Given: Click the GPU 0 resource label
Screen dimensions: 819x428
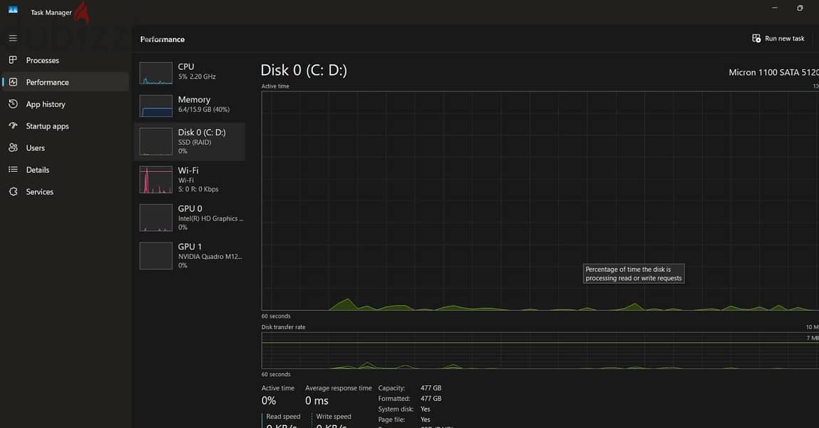Looking at the screenshot, I should [x=190, y=208].
